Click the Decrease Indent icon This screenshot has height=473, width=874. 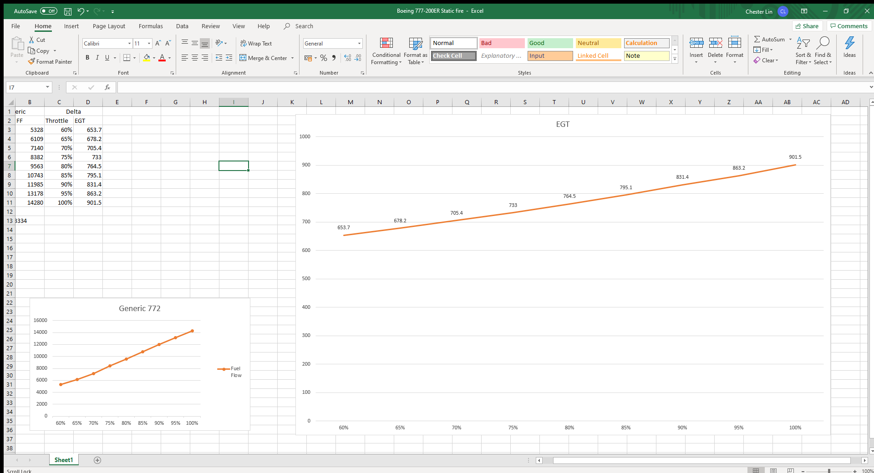pyautogui.click(x=219, y=58)
